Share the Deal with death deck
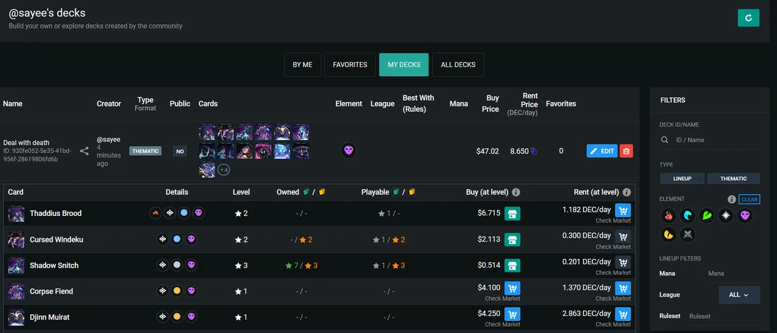The image size is (777, 333). [84, 151]
